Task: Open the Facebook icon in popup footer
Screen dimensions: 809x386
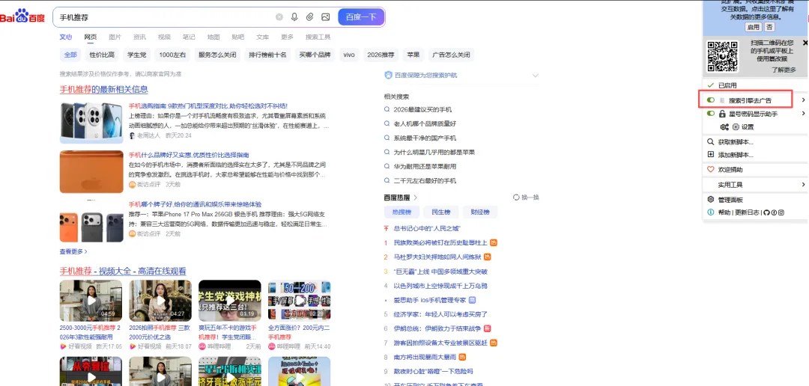Action: click(774, 212)
